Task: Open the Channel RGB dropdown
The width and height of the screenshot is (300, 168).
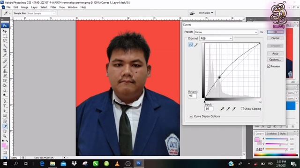Action: (216, 38)
